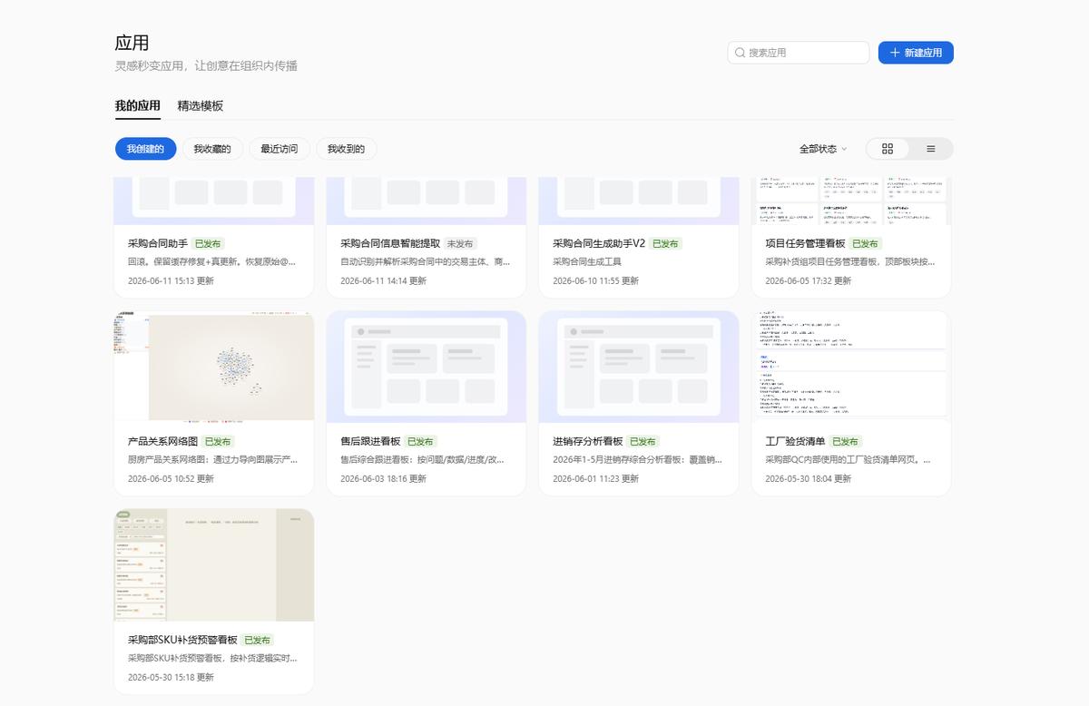Filter by 最近访问
The height and width of the screenshot is (706, 1089).
pos(280,149)
